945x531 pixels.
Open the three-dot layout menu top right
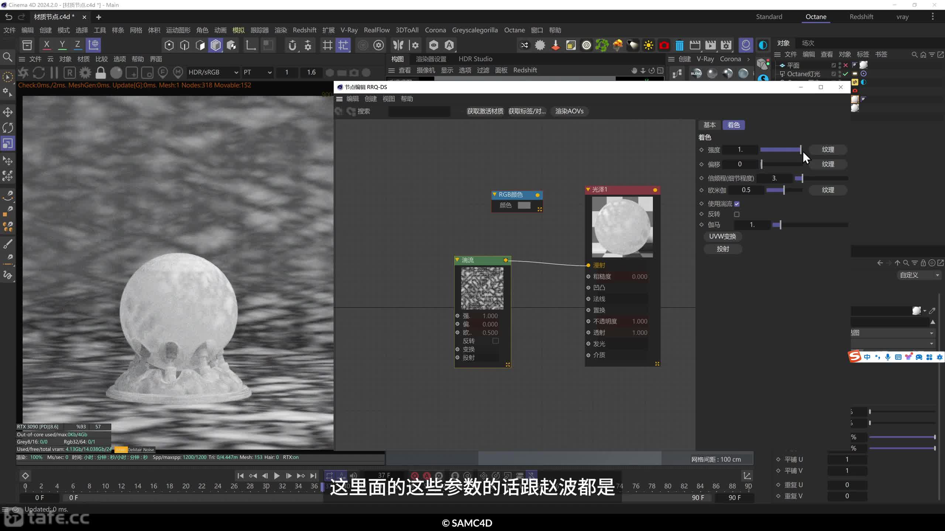pos(932,17)
